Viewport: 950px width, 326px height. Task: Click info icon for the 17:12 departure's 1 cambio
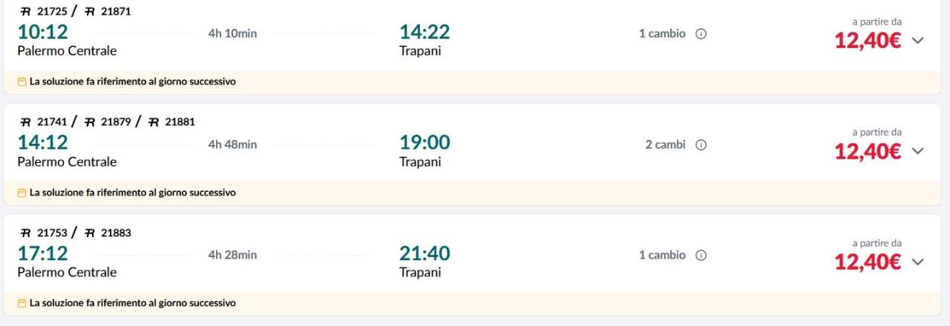[701, 256]
